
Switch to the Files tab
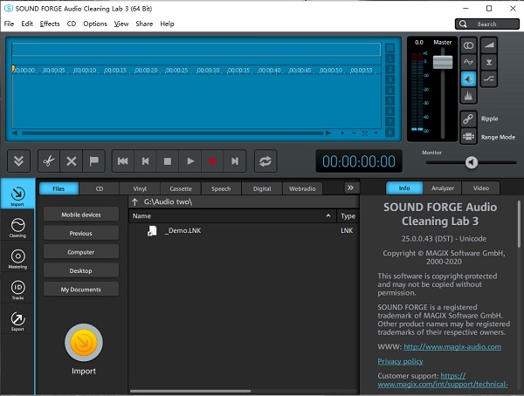point(59,188)
